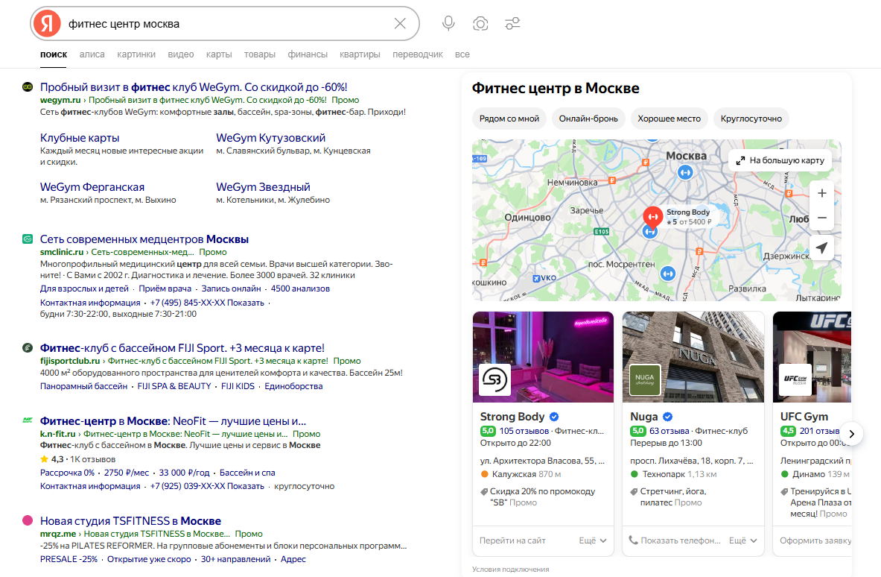Screen dimensions: 881x577
Task: Open На большую карту button
Action: point(780,160)
